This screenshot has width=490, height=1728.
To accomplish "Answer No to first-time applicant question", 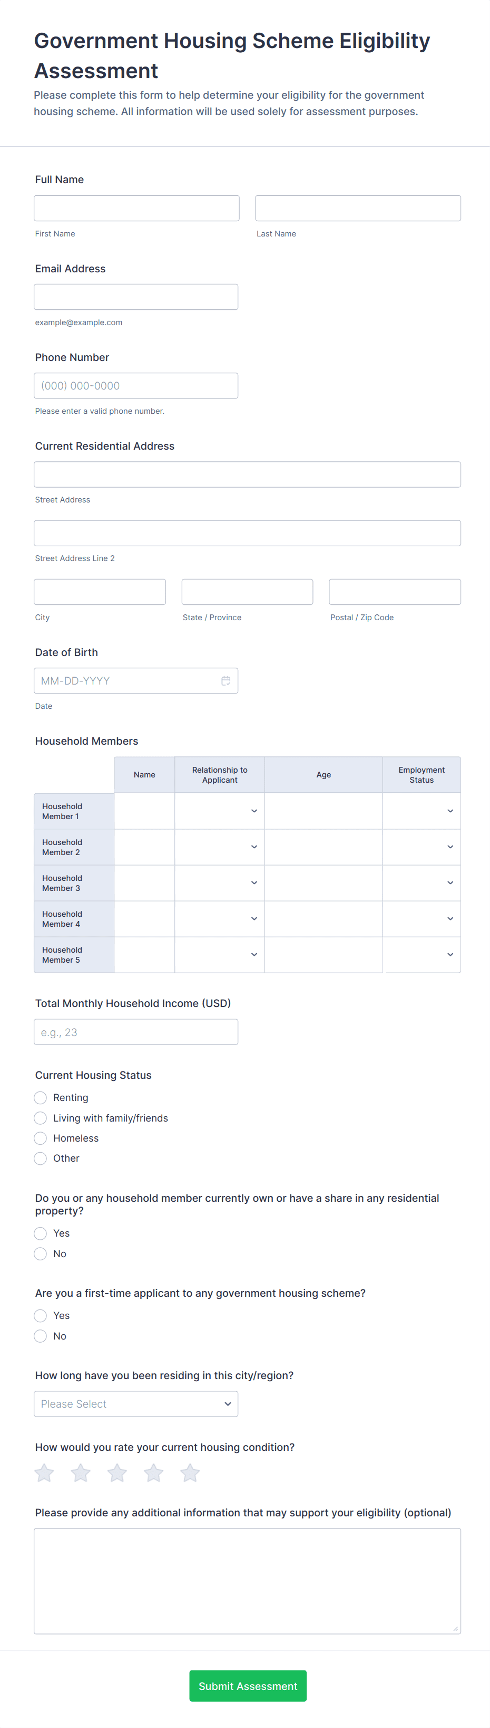I will (41, 1335).
